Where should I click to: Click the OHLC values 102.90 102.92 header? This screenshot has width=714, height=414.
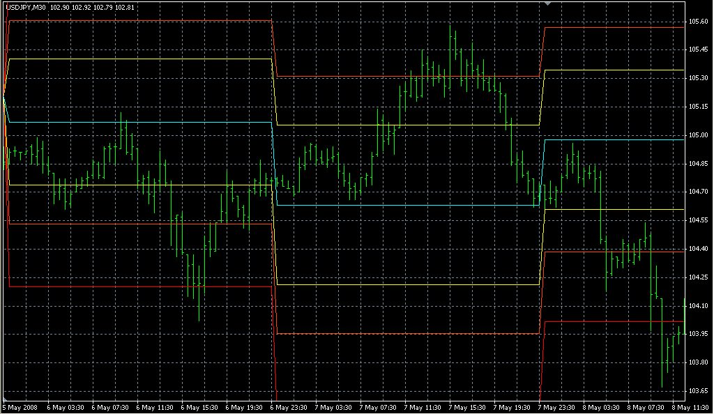[x=93, y=7]
